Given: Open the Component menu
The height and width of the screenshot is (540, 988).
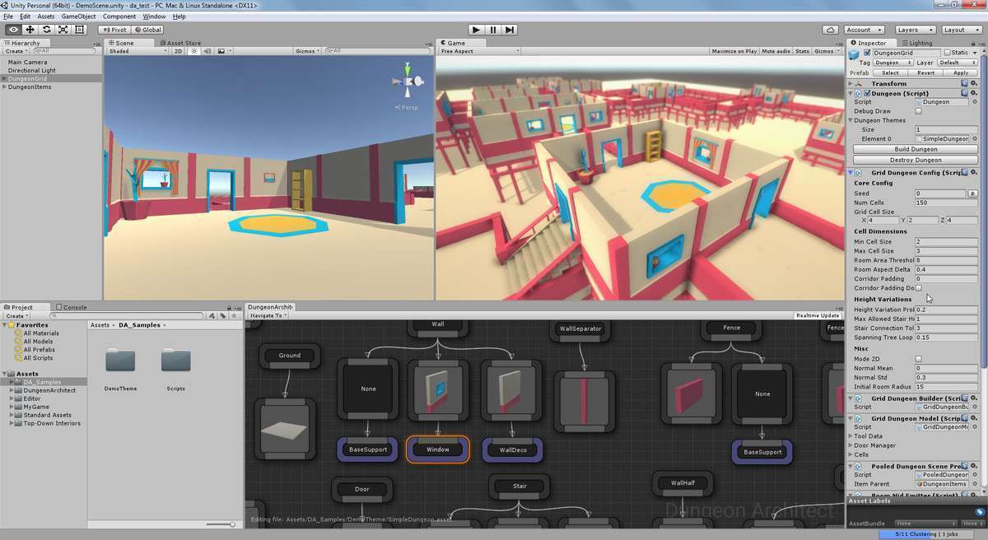Looking at the screenshot, I should tap(119, 16).
